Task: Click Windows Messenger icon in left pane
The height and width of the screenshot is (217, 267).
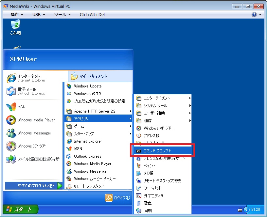Action: [11, 133]
